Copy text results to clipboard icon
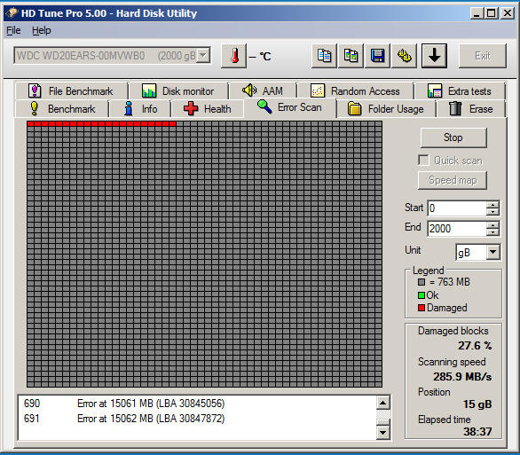Viewport: 520px width, 455px height. (x=324, y=56)
